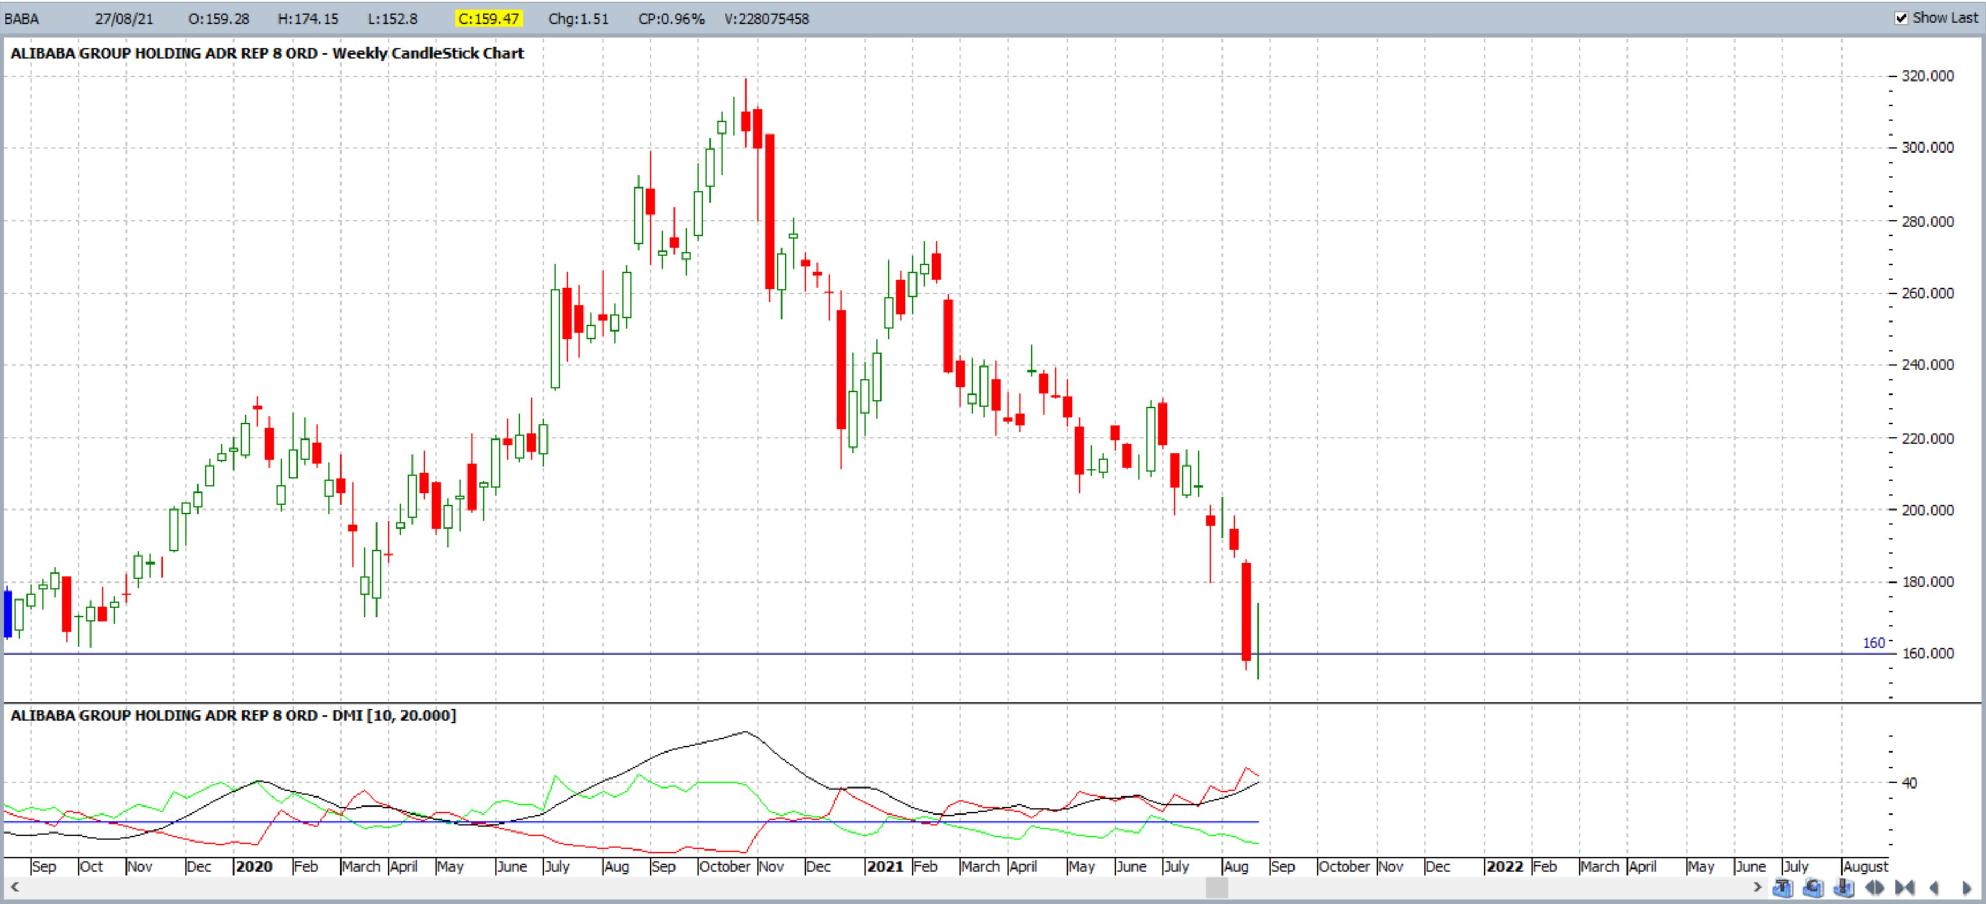Click the chart icon marked with a C
The height and width of the screenshot is (904, 1986).
coord(1813,888)
